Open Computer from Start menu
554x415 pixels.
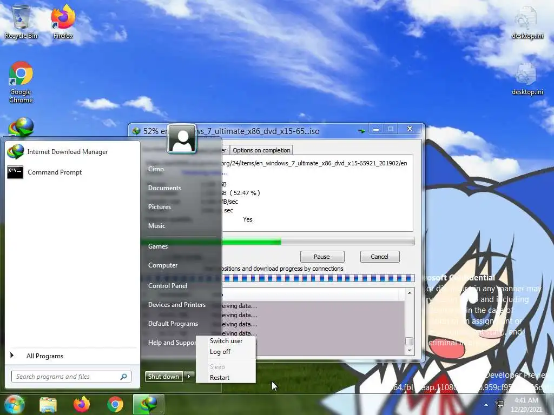(162, 265)
